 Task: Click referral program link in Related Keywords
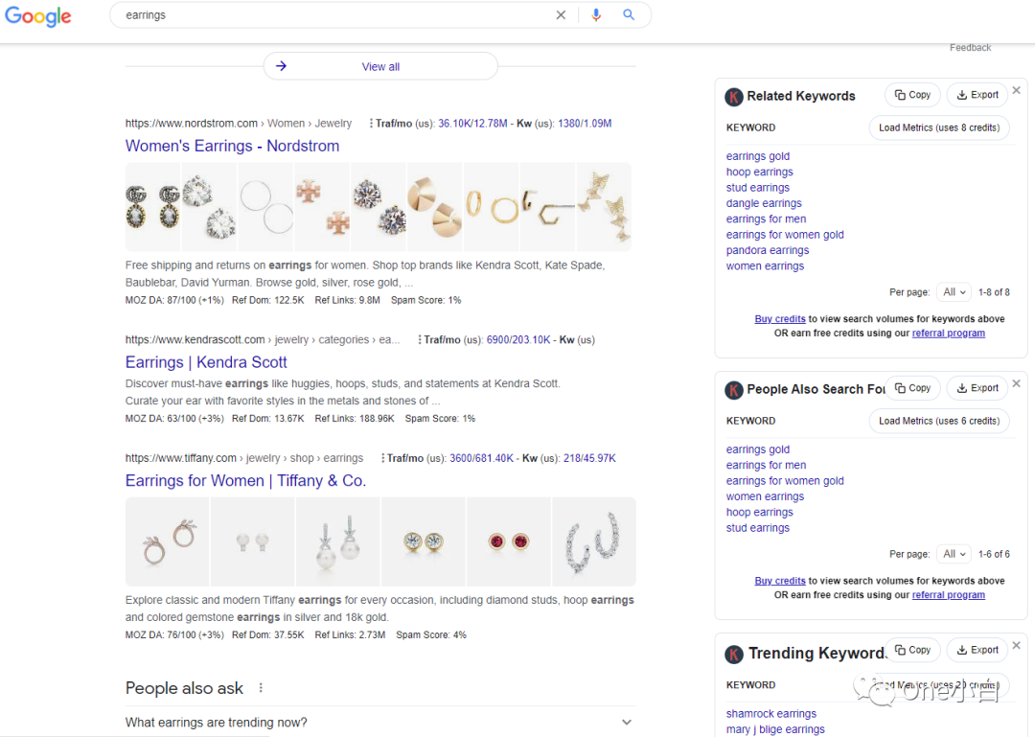949,333
